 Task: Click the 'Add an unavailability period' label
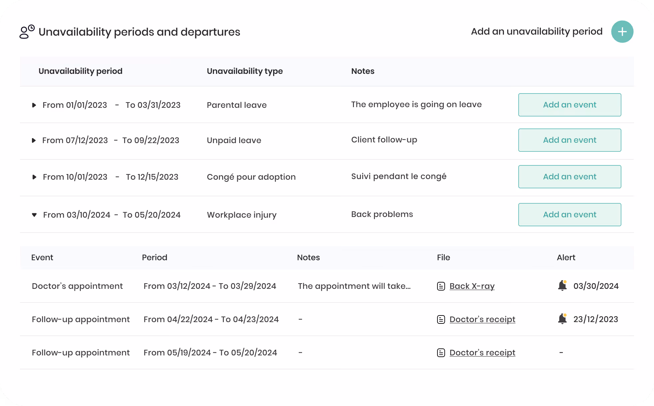coord(537,32)
